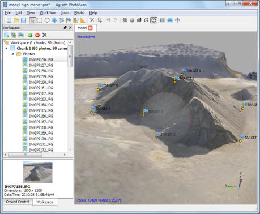Collapse the Photos folder node

12,54
